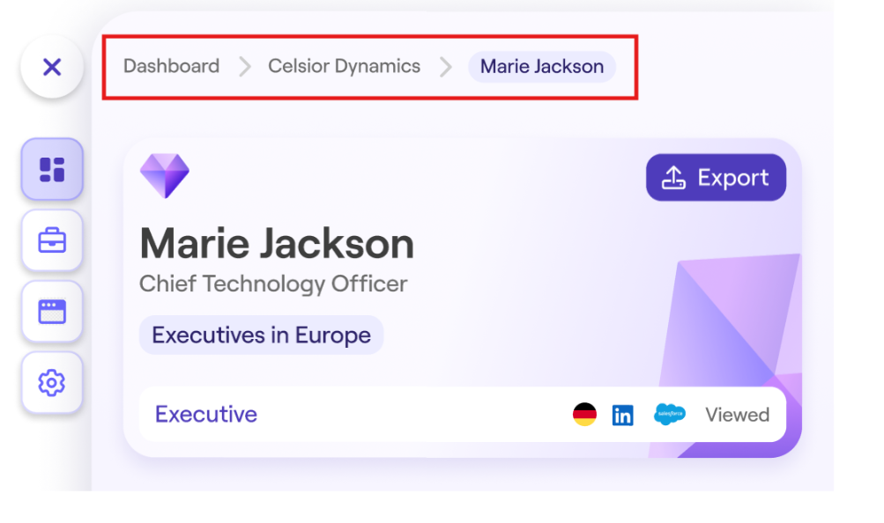
Task: Click the Executive label
Action: 206,415
